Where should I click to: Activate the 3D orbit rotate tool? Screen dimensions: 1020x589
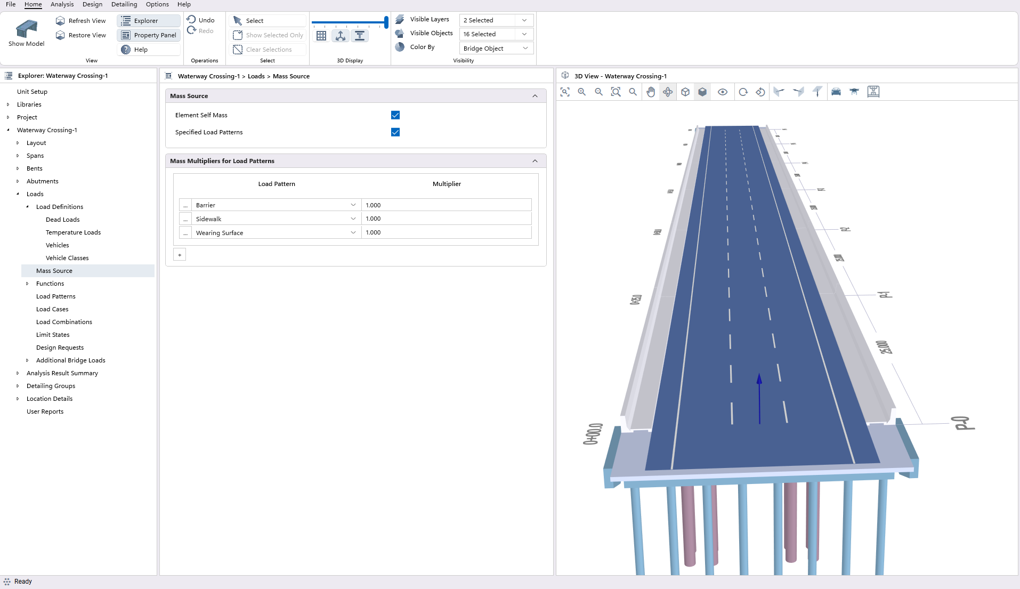[668, 92]
